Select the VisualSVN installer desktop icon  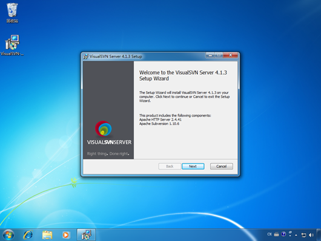(12, 45)
